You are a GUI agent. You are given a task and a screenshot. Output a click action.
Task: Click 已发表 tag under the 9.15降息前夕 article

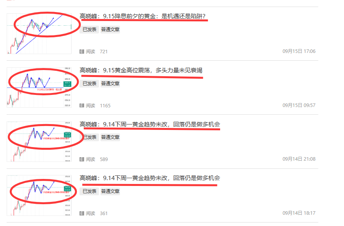pos(89,29)
